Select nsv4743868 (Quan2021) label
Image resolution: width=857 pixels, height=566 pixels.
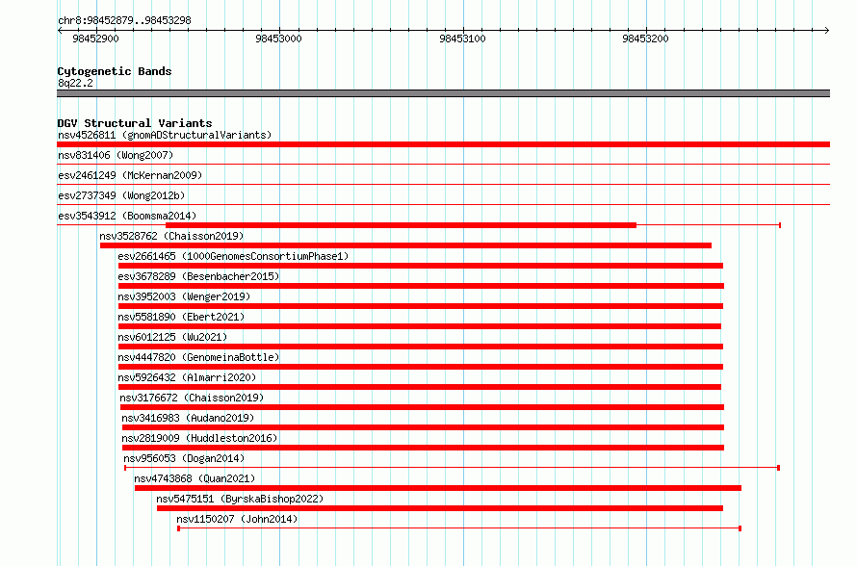(x=195, y=478)
